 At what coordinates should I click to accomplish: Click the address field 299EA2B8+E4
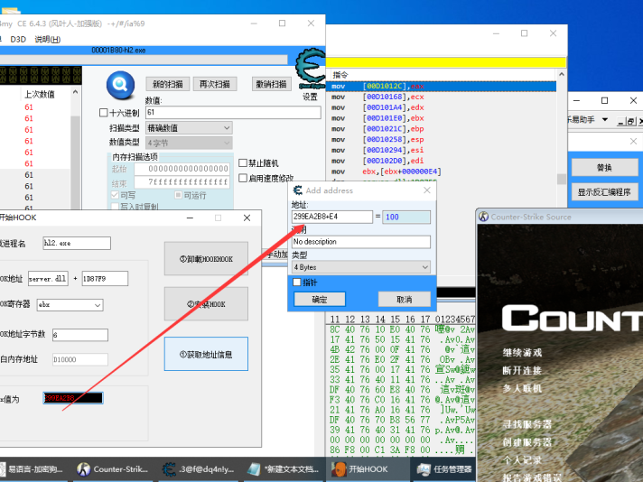332,217
